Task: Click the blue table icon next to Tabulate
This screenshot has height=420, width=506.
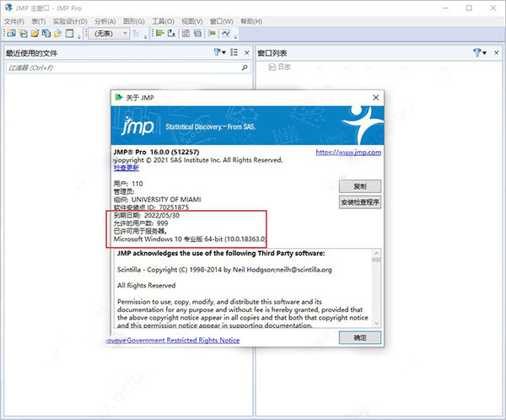Action: pyautogui.click(x=197, y=33)
